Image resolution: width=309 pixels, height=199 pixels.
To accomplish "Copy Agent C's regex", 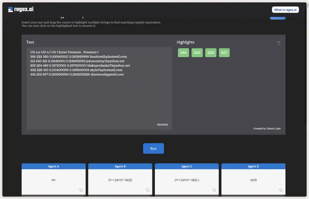I will (213, 190).
